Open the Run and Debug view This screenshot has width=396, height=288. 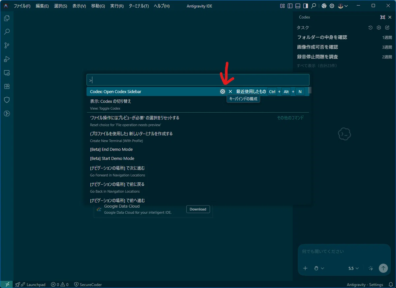(7, 59)
